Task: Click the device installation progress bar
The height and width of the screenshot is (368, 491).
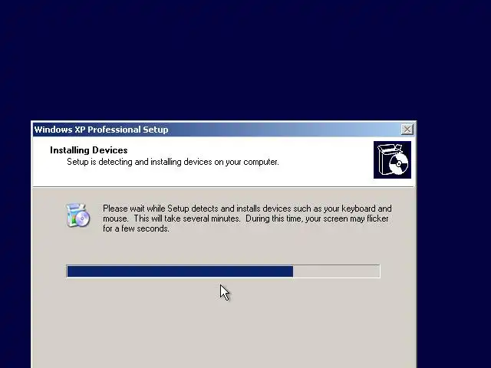Action: pos(223,271)
